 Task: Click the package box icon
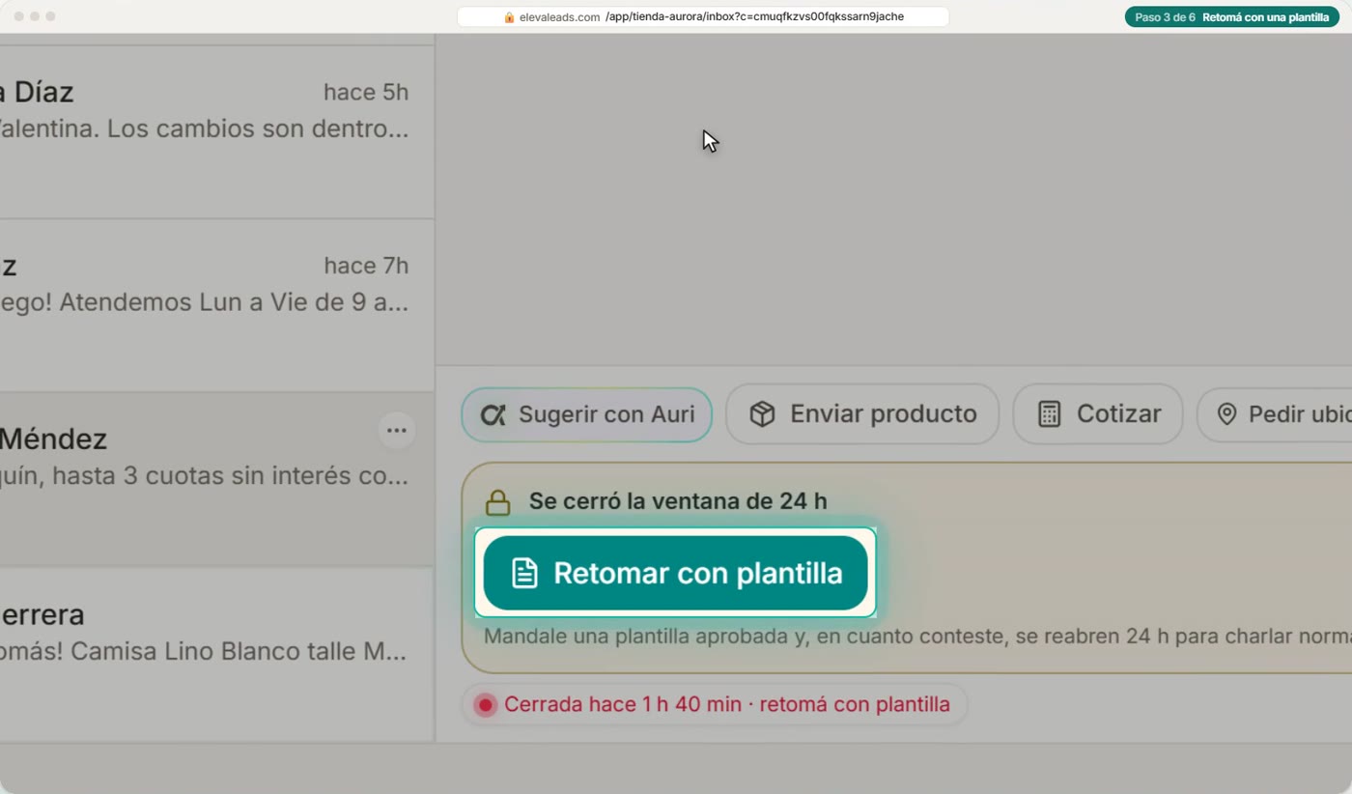coord(763,414)
